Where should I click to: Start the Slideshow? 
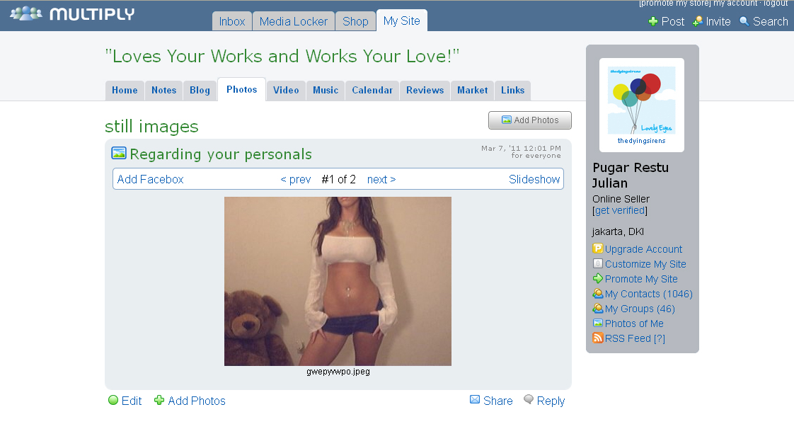pos(534,179)
